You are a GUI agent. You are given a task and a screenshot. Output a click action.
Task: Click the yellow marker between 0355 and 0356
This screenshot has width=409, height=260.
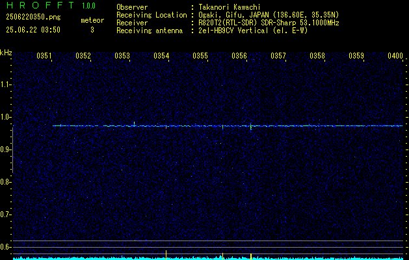coord(222,256)
